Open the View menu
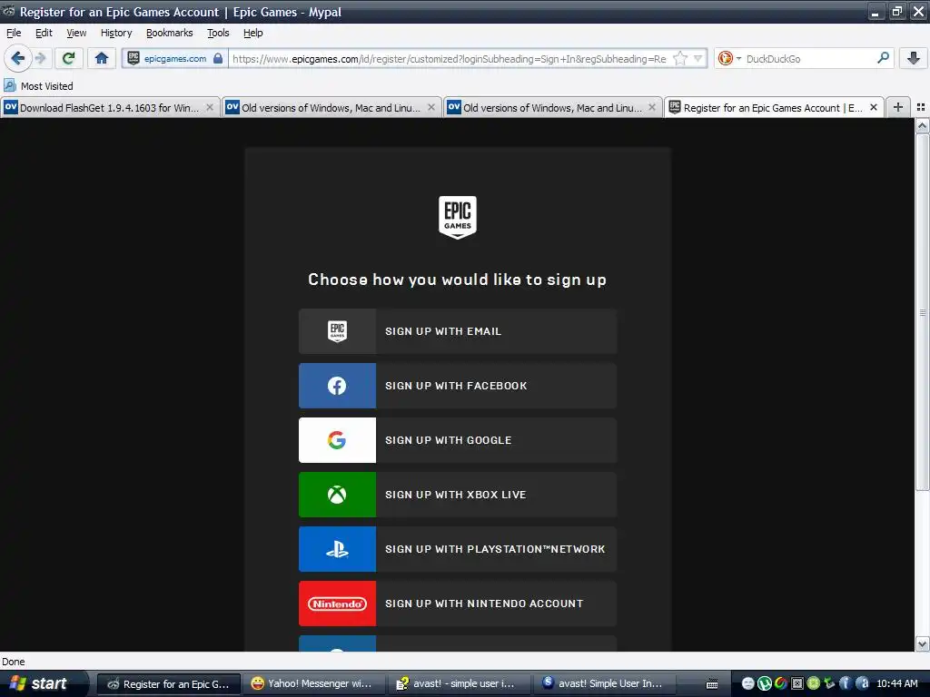Viewport: 930px width, 697px height. point(76,33)
